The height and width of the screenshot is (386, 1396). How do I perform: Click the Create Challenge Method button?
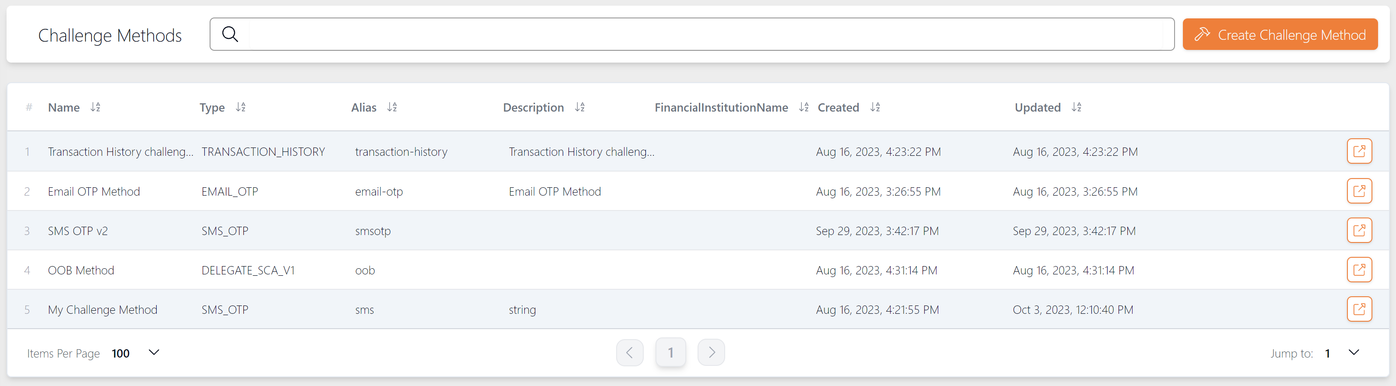[x=1280, y=34]
